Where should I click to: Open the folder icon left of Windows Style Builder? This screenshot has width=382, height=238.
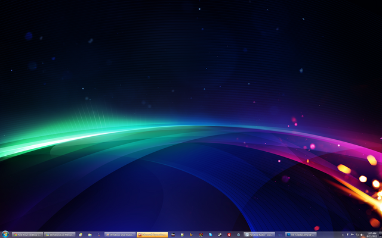(90, 234)
